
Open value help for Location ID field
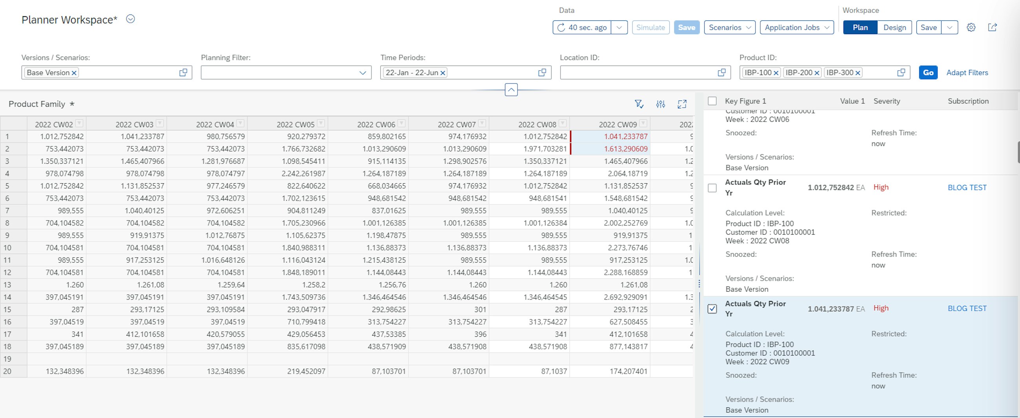[722, 73]
